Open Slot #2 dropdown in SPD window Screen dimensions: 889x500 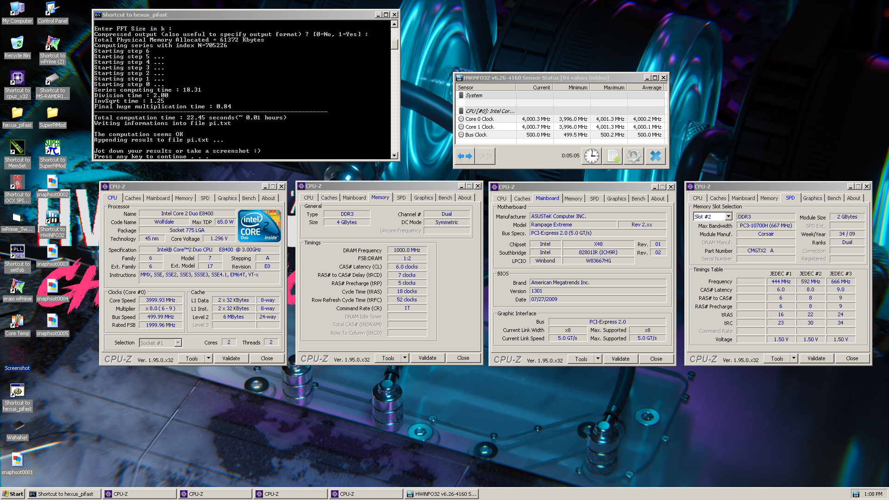click(x=729, y=217)
